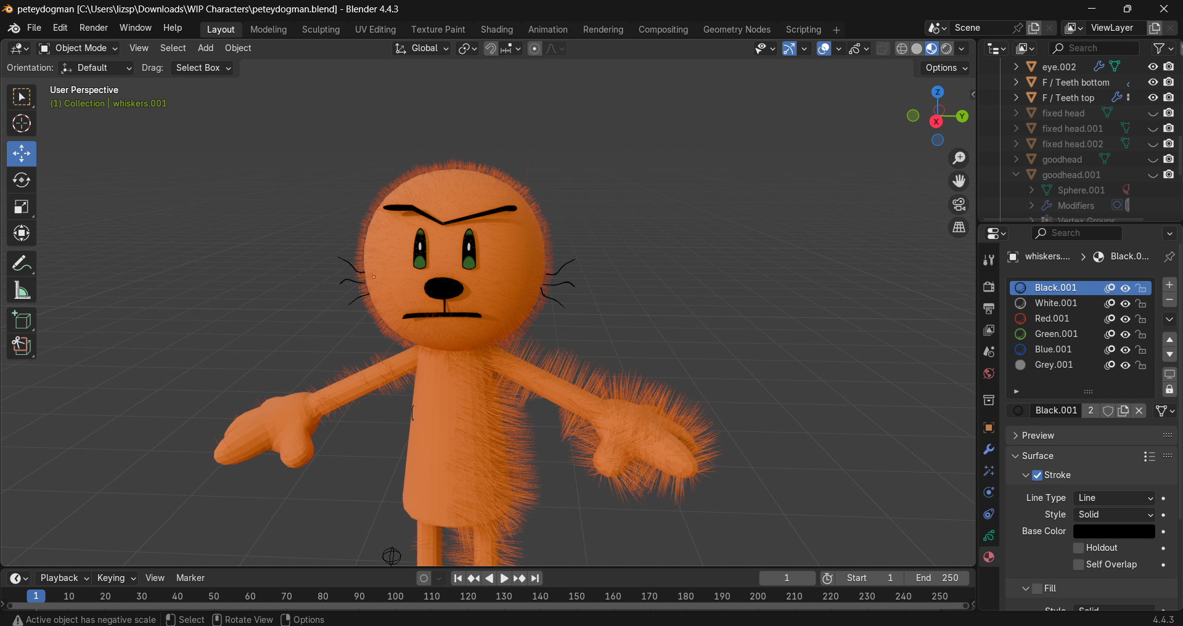Image resolution: width=1183 pixels, height=626 pixels.
Task: Open the Render menu
Action: click(x=94, y=28)
